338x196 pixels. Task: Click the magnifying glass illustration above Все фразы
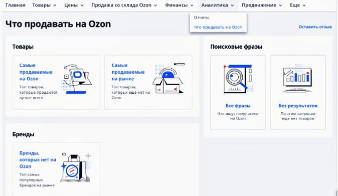pyautogui.click(x=238, y=79)
